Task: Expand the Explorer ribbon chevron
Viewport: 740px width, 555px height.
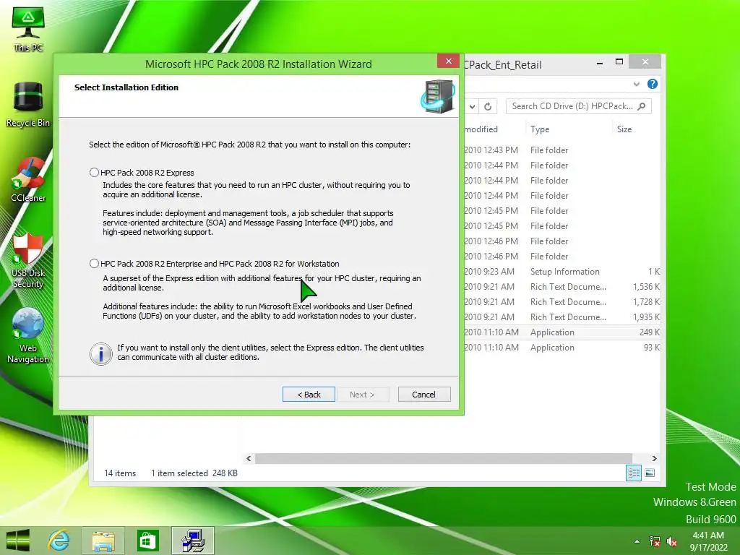Action: 636,84
